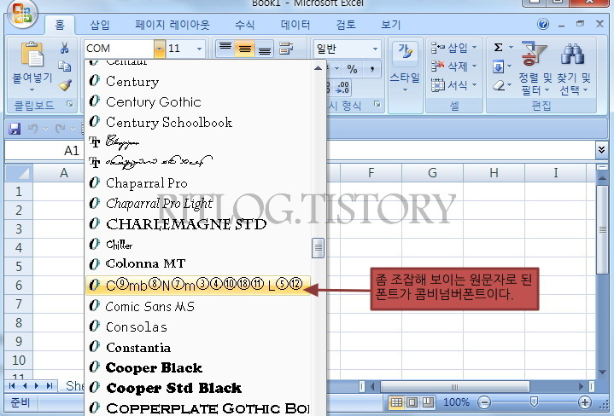
Task: Go to last sheet tab arrow
Action: point(50,386)
